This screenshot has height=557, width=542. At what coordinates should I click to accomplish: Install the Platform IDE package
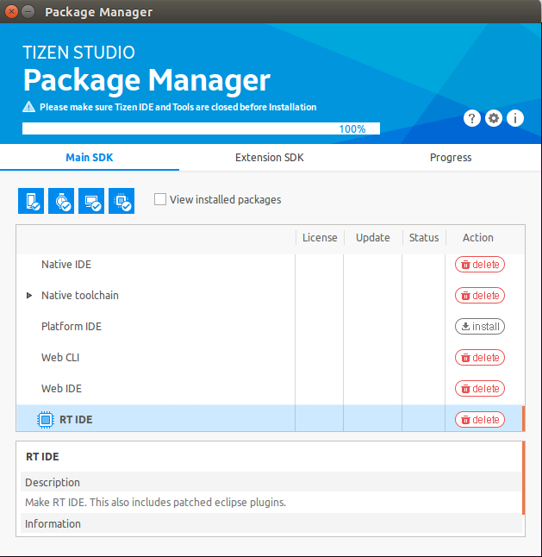[x=480, y=327]
